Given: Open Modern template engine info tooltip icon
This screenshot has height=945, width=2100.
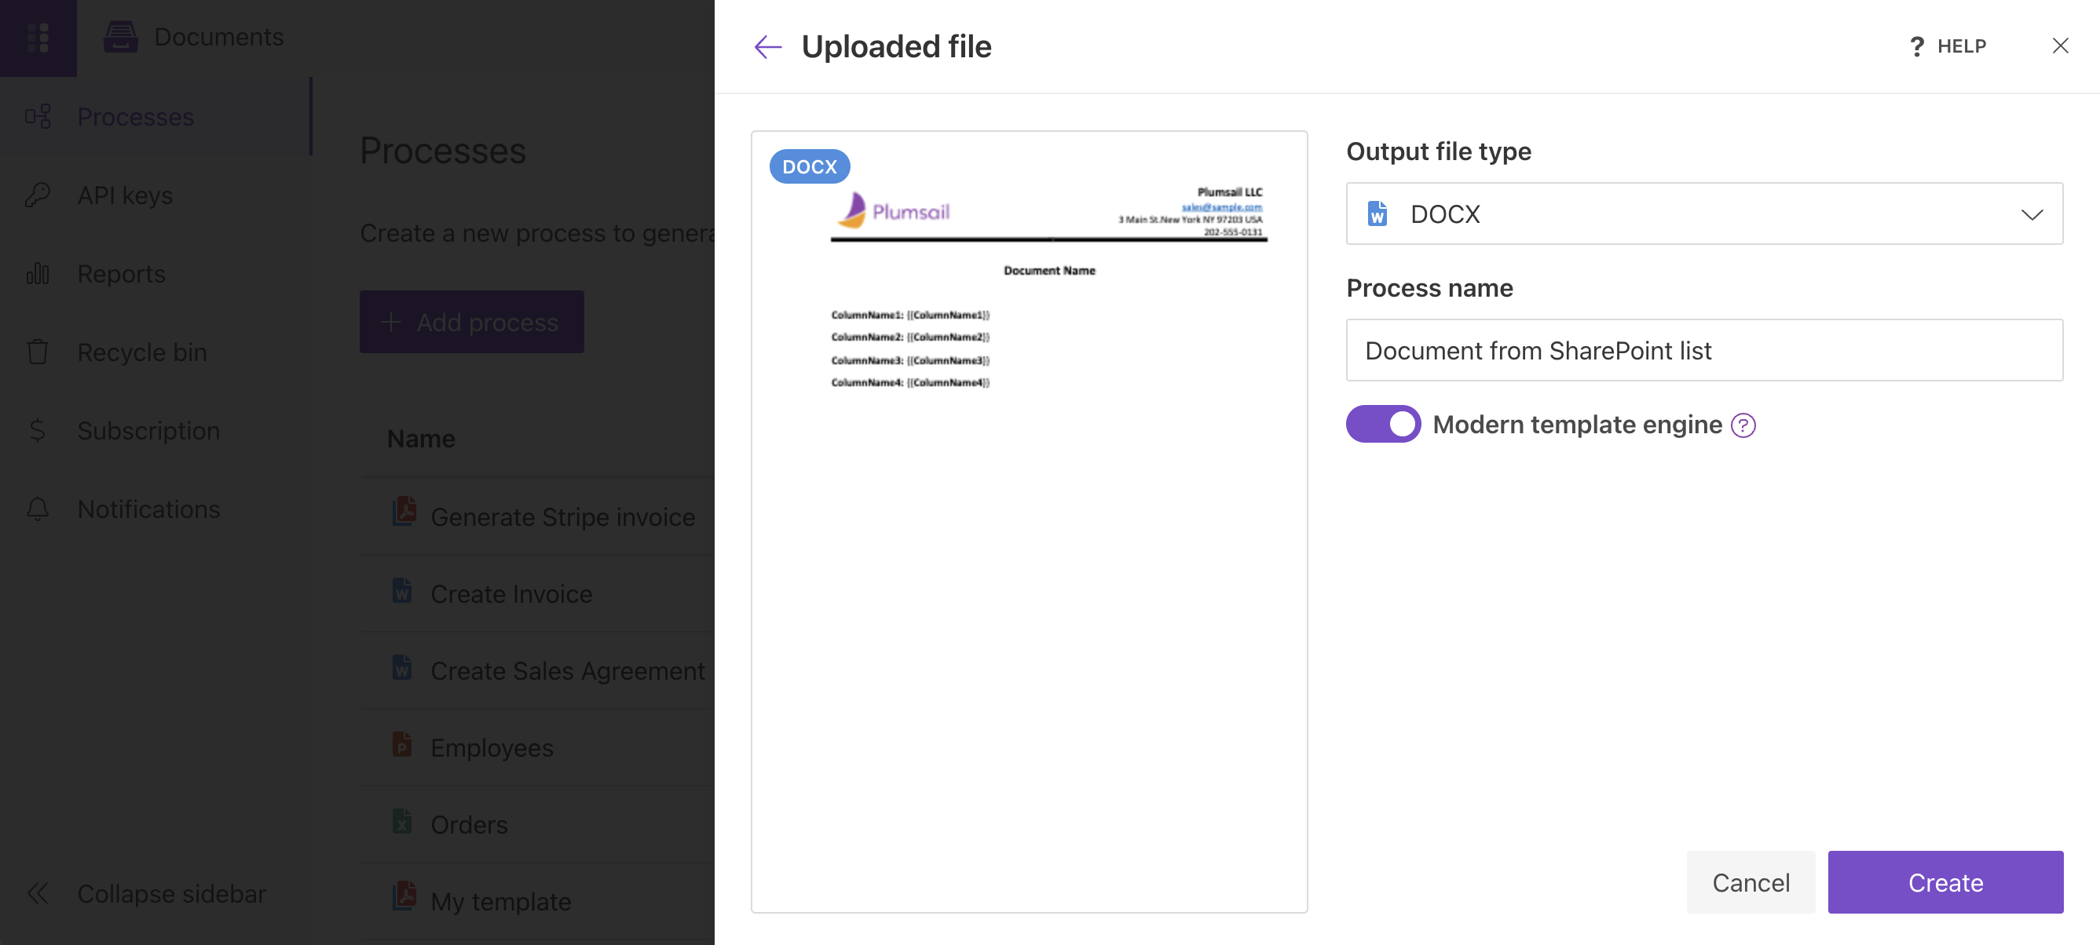Looking at the screenshot, I should tap(1742, 425).
